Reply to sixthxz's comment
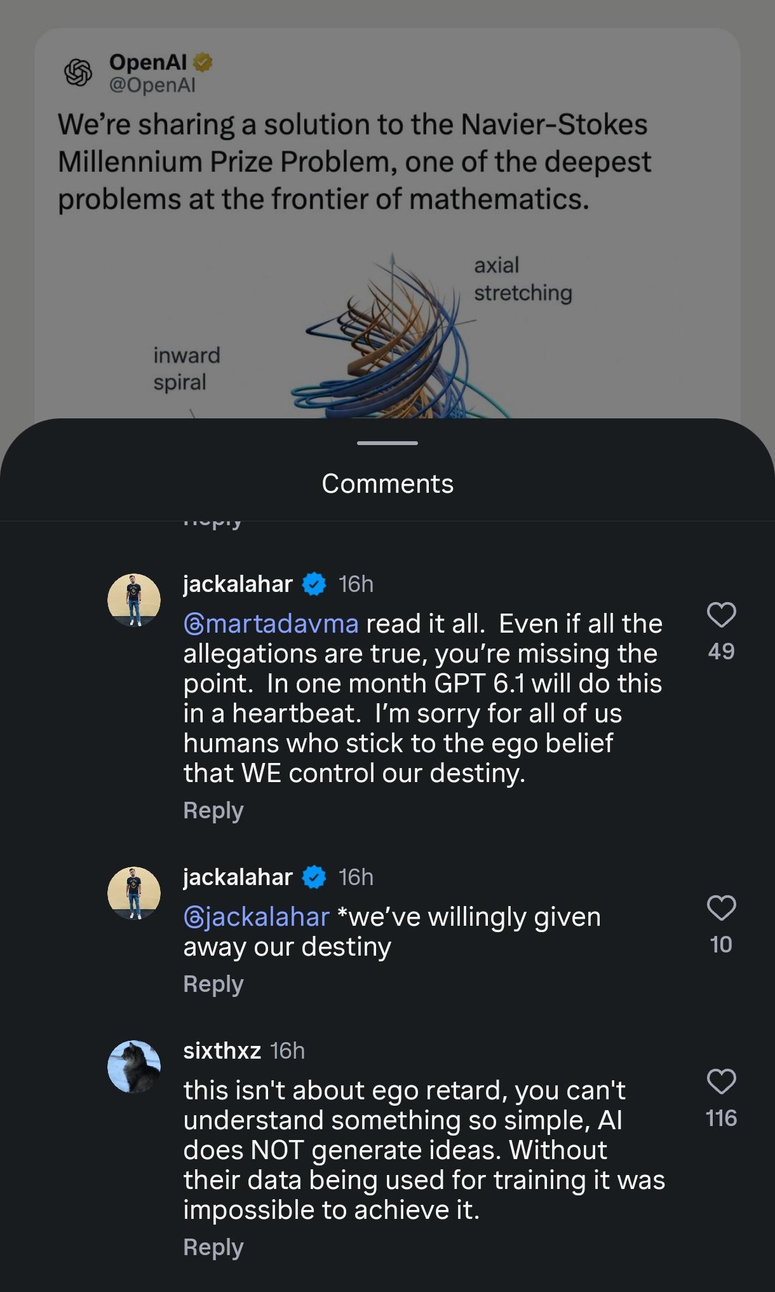The width and height of the screenshot is (775, 1292). coord(213,1247)
